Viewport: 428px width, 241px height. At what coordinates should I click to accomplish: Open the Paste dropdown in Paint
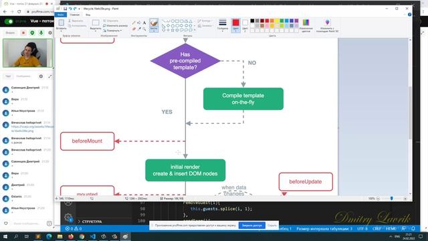61,29
